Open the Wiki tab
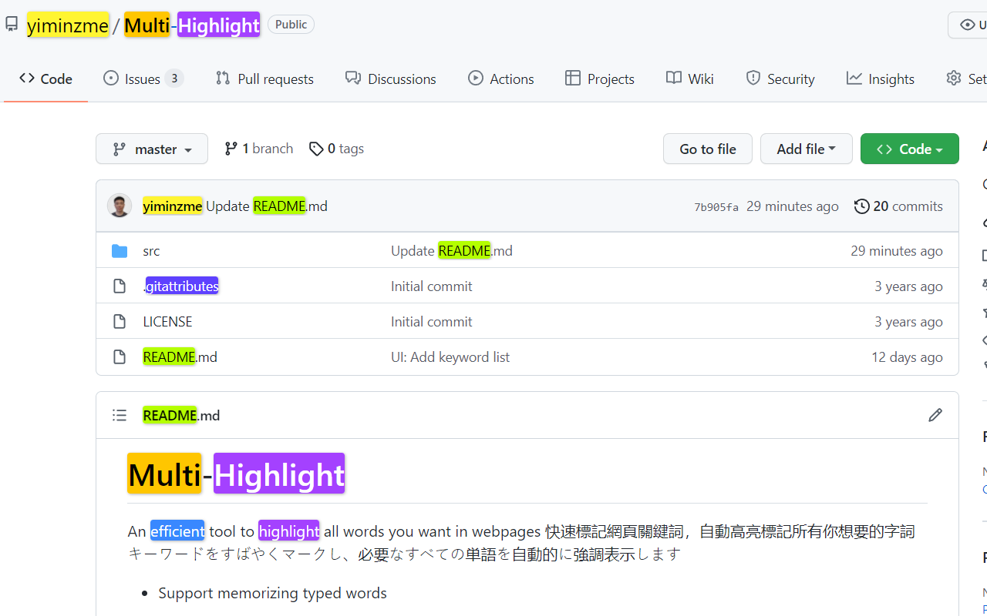The height and width of the screenshot is (616, 987). point(689,78)
